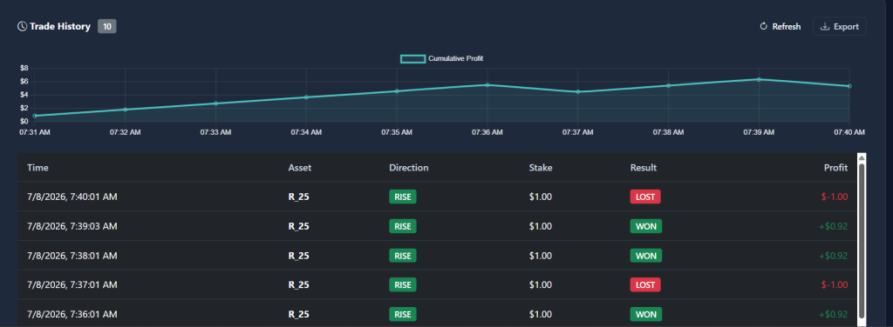Click the time 7/8/2026, 7:37:01 AM
The image size is (893, 327).
coord(72,284)
